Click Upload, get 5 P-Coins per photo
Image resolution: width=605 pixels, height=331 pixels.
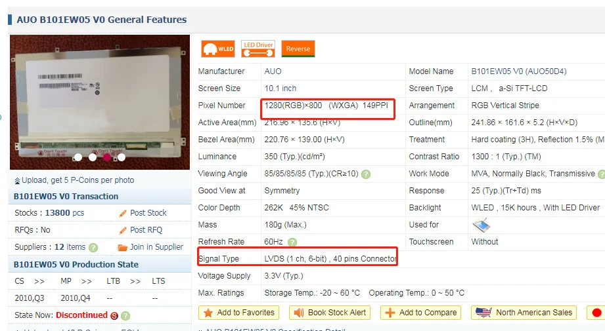click(78, 180)
